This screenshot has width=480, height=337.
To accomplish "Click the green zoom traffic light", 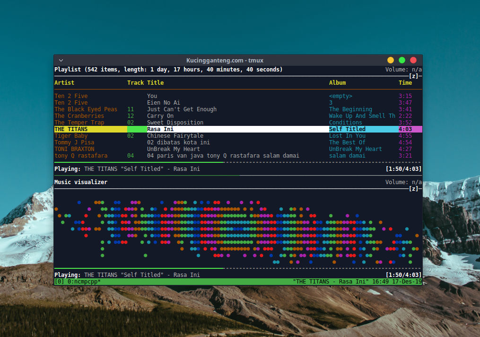I will 401,60.
